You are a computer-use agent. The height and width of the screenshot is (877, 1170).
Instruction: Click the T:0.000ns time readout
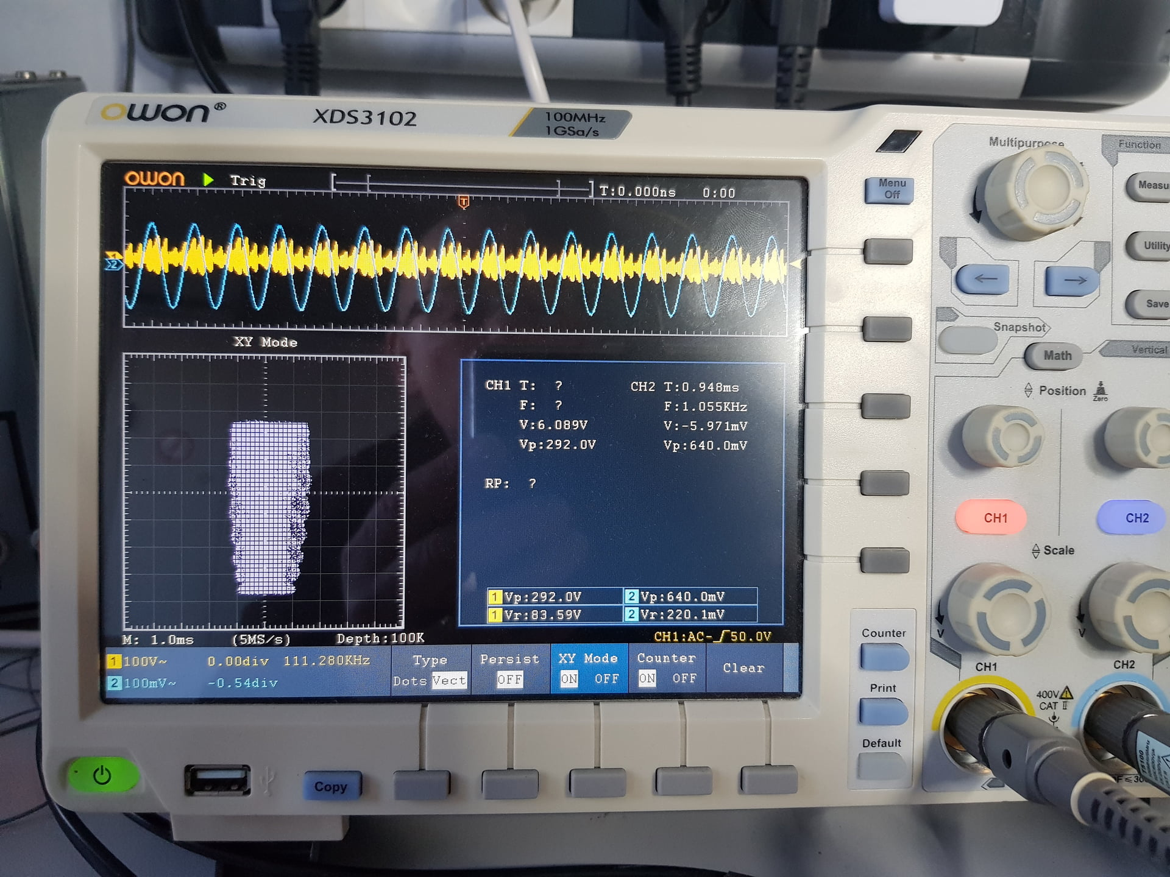pos(637,192)
